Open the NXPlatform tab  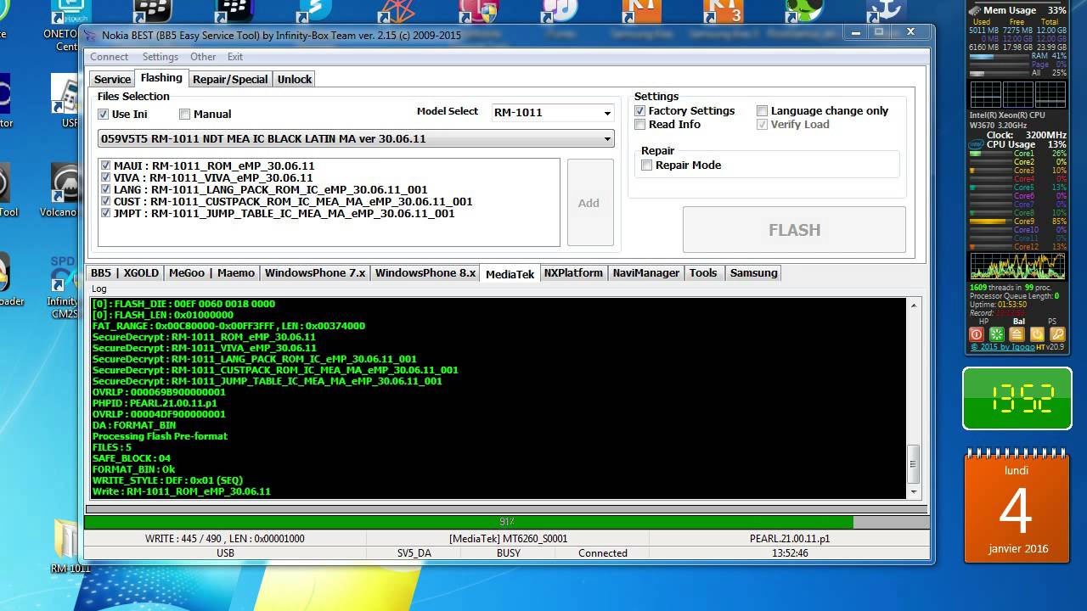573,273
